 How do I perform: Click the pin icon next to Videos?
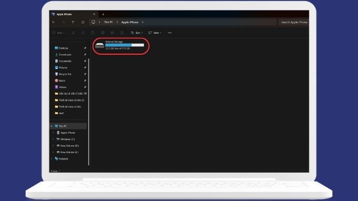click(x=85, y=87)
